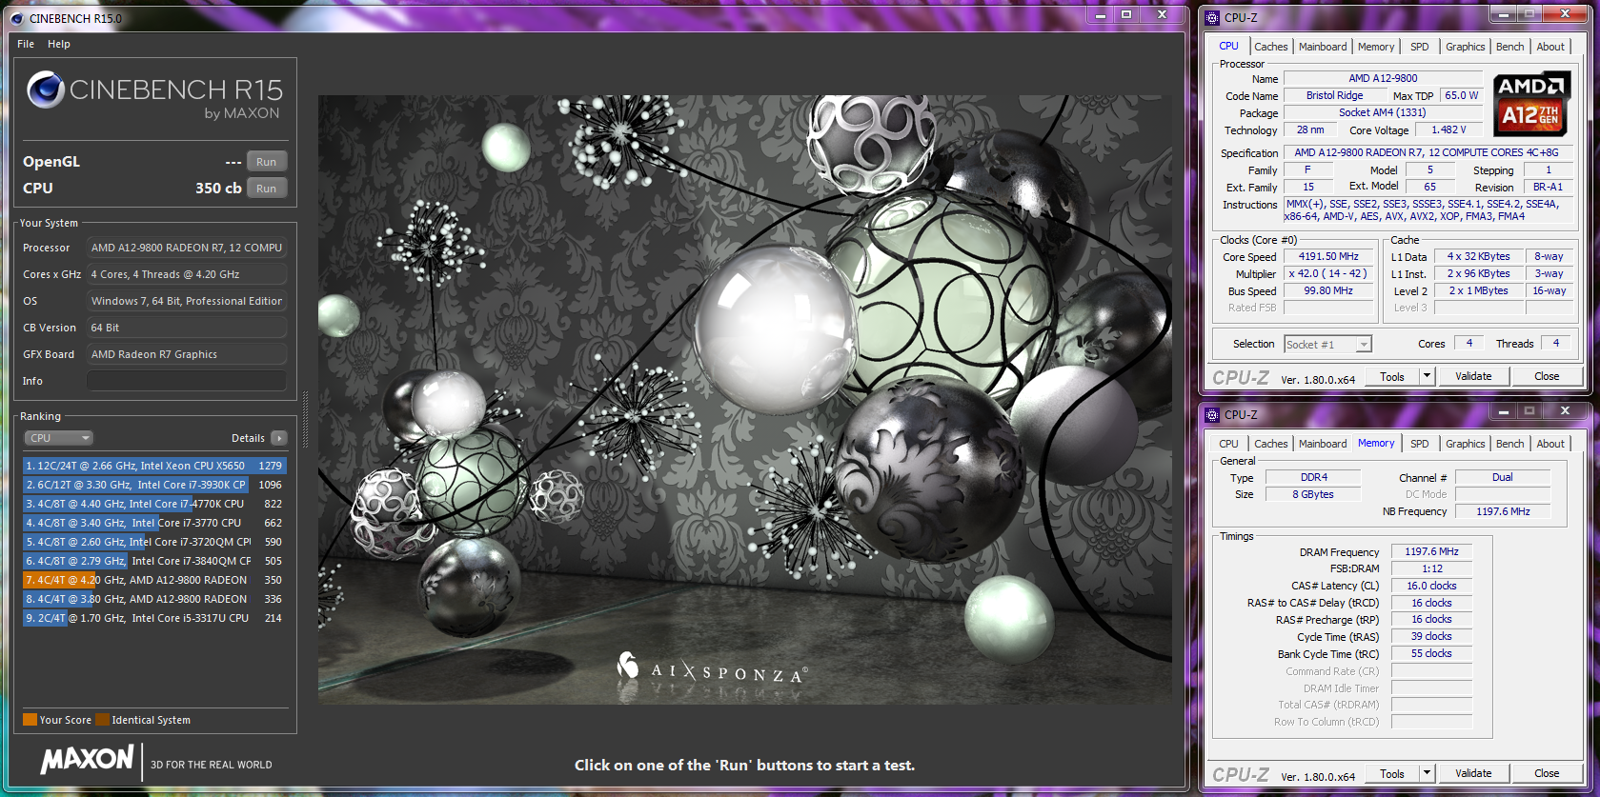Switch to Mainboard tab in upper CPU-Z
The width and height of the screenshot is (1600, 797).
coord(1323,47)
